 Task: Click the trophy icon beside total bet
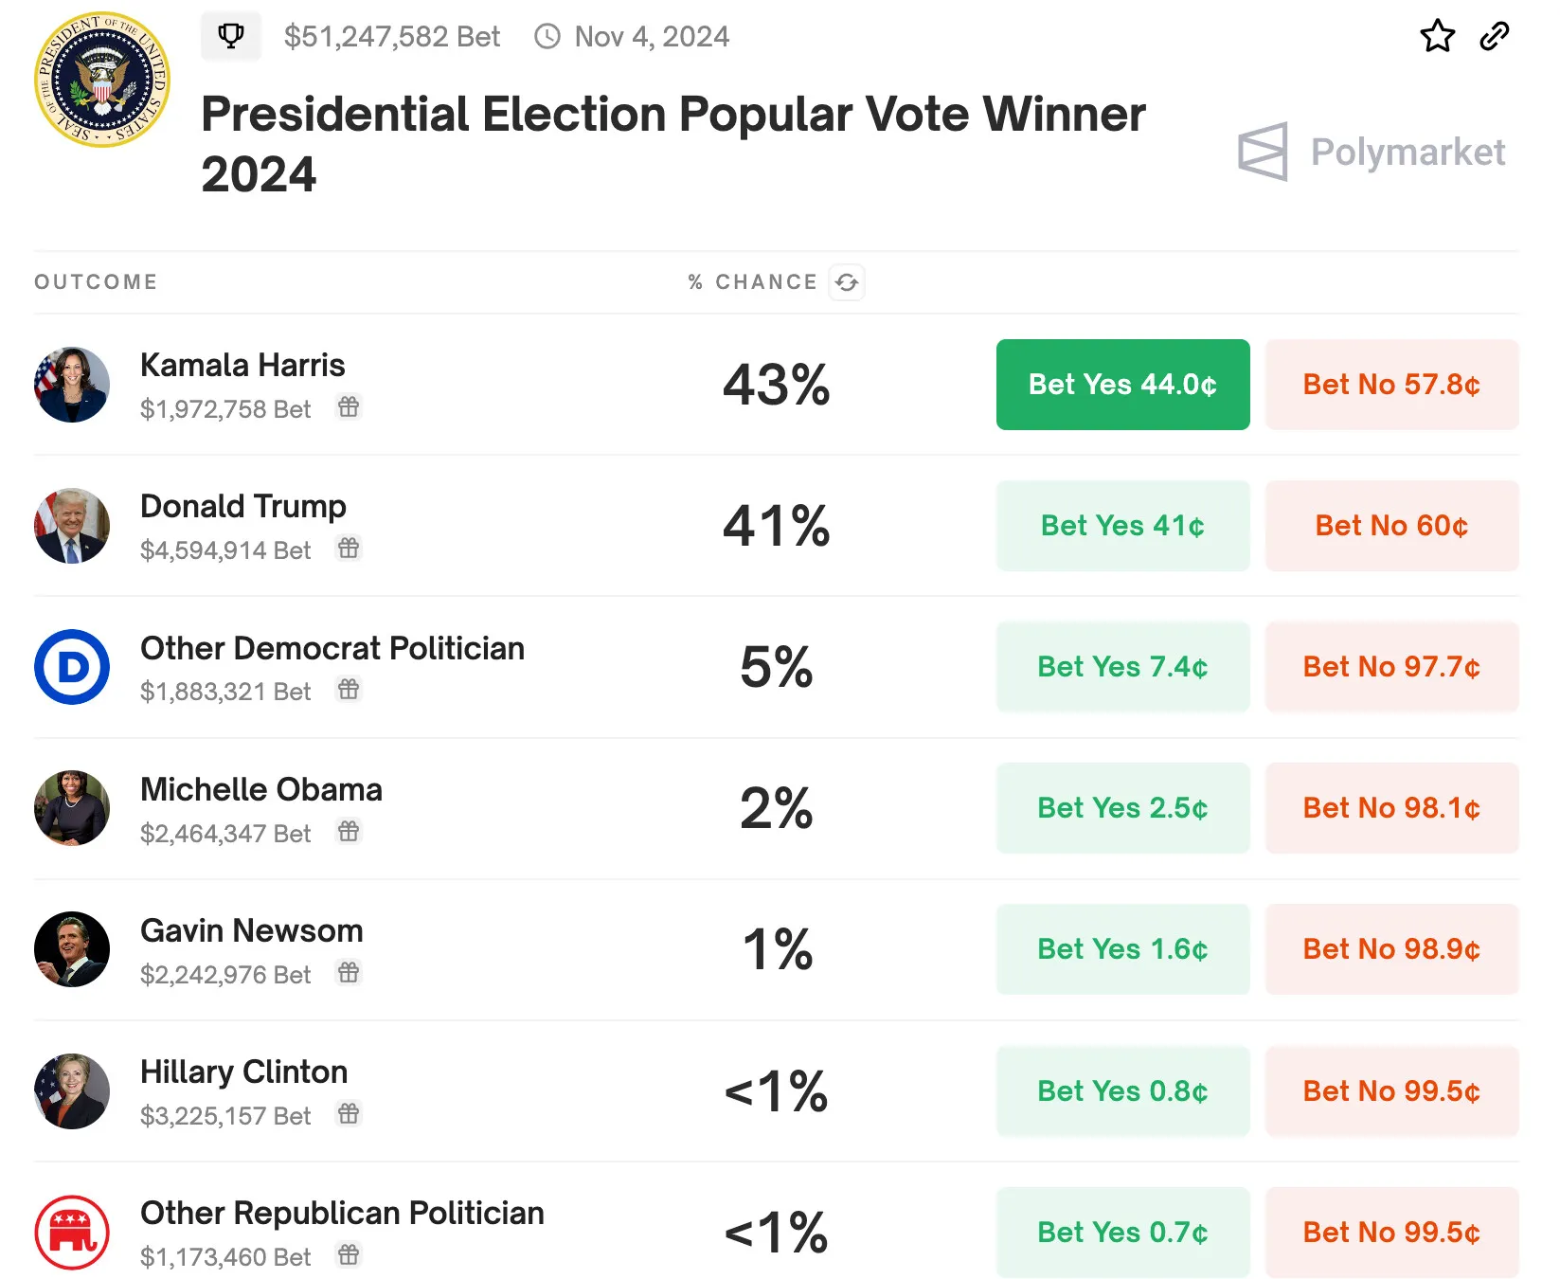230,36
